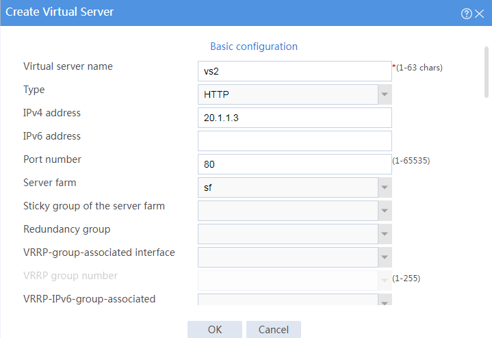Open VRRP-group-associated interface dropdown

(385, 257)
